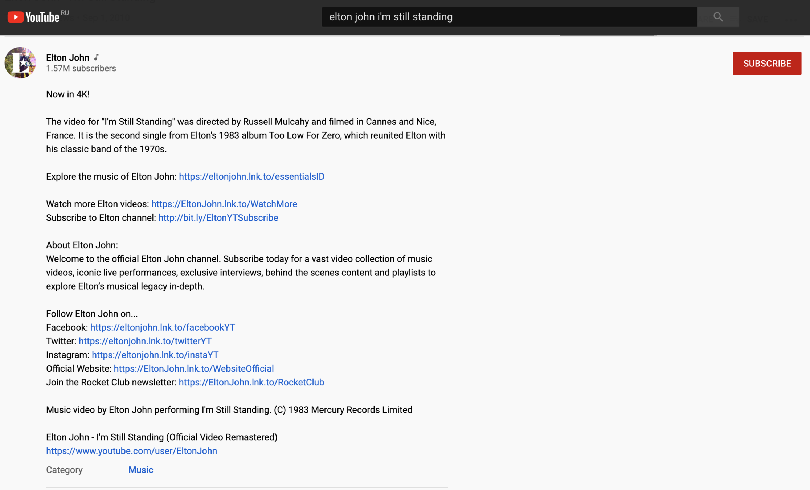
Task: Open the instaYT link
Action: coord(155,355)
